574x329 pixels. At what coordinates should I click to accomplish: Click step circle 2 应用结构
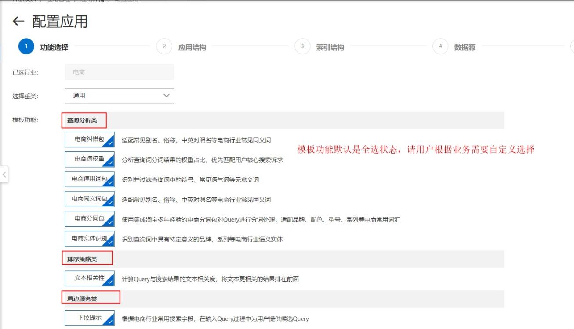[164, 46]
